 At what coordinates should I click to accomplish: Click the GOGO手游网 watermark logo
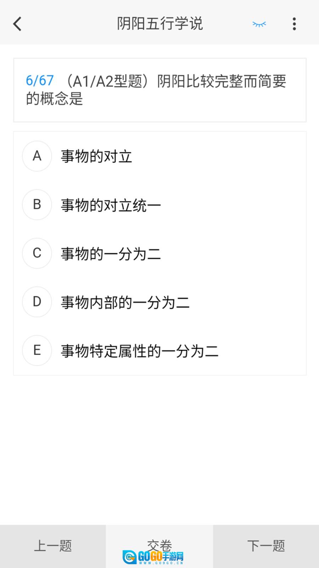153,557
